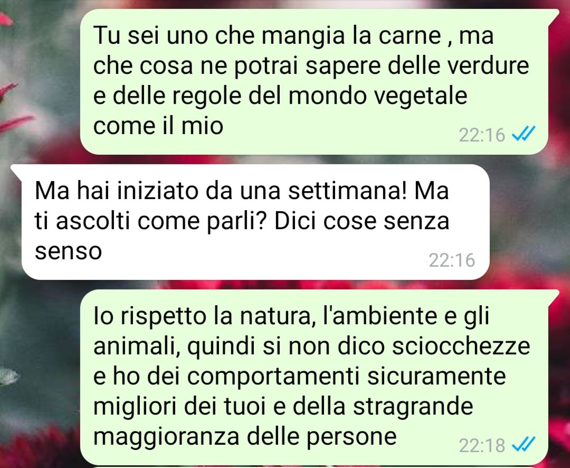Click the 22:18 timestamp

tap(482, 445)
